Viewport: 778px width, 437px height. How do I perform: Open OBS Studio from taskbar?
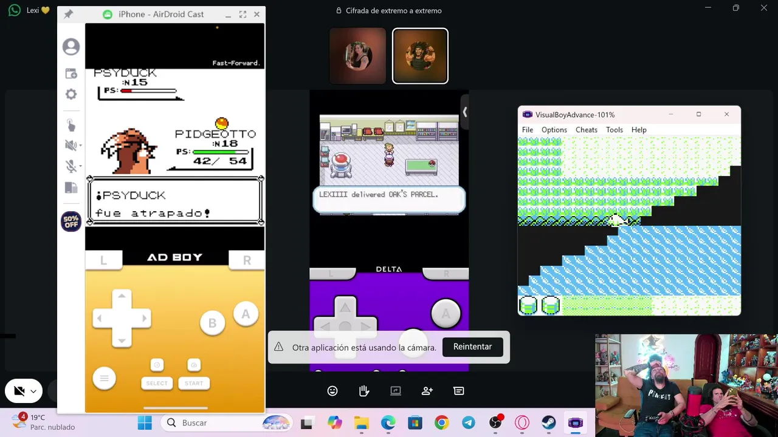[x=495, y=423]
